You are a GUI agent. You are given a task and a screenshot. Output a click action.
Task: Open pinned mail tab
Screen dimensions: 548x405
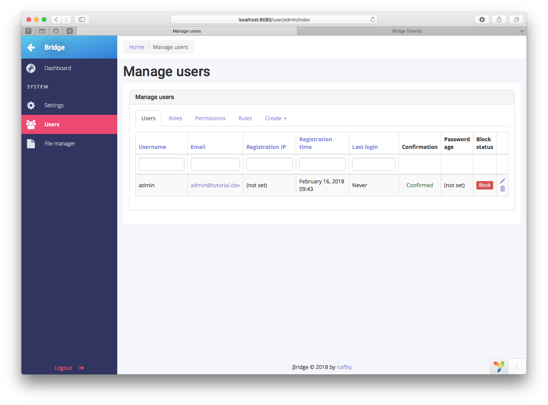click(42, 31)
